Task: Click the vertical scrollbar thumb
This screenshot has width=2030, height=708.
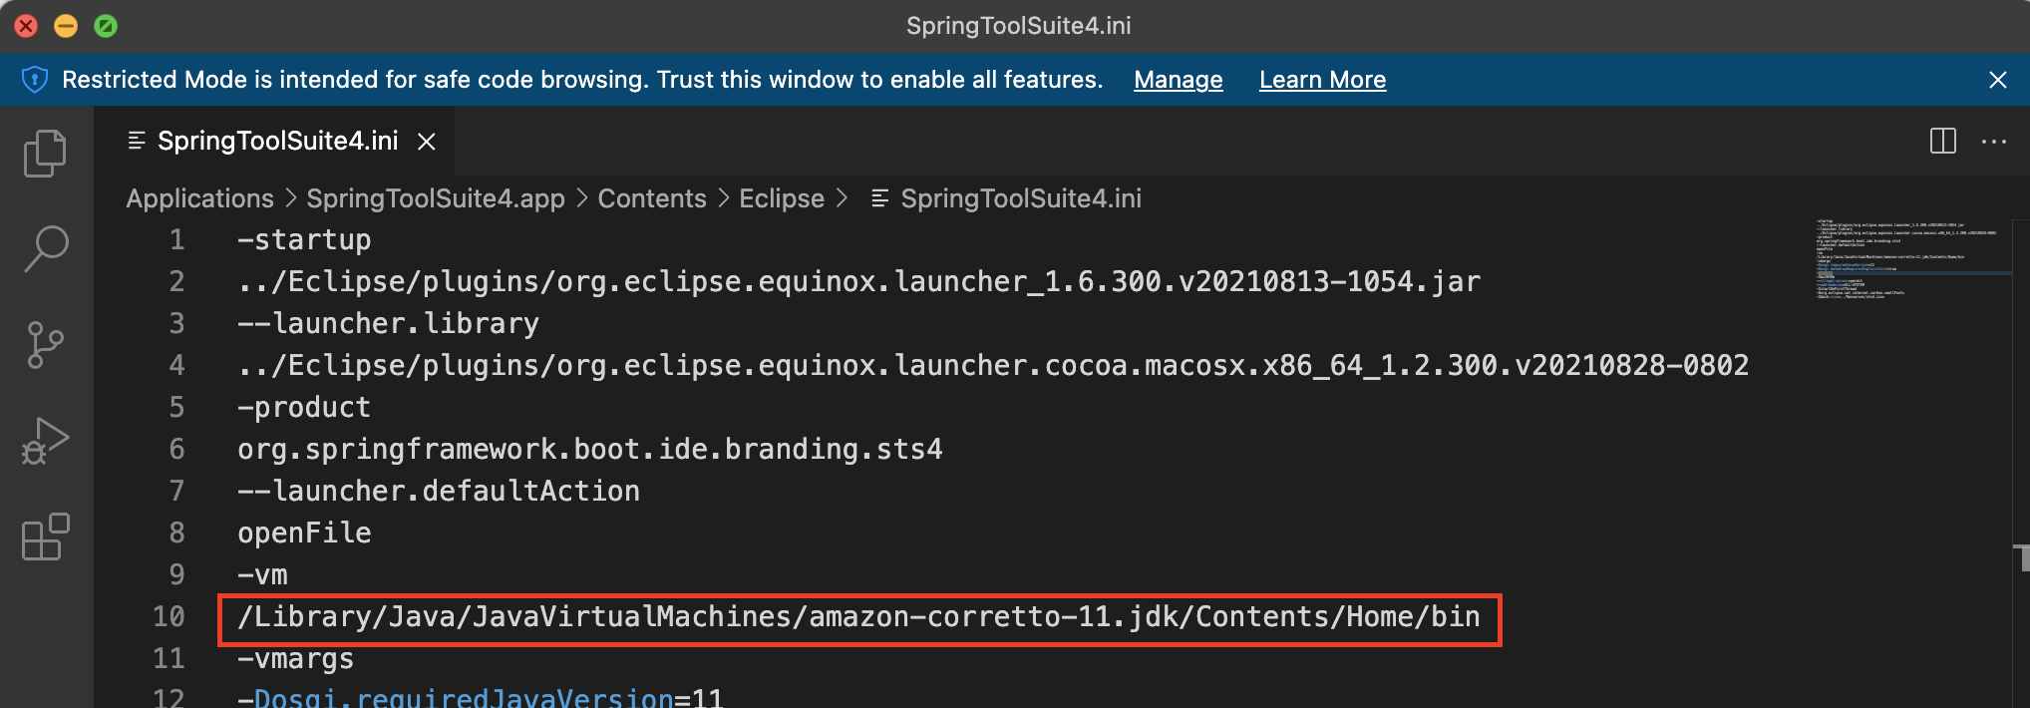Action: click(2023, 558)
